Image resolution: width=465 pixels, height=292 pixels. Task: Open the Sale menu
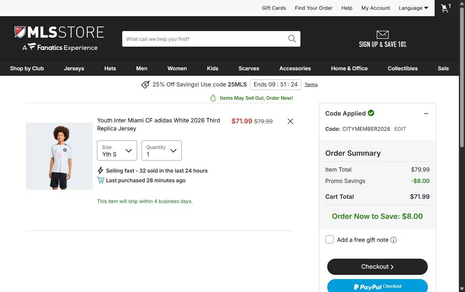point(443,68)
